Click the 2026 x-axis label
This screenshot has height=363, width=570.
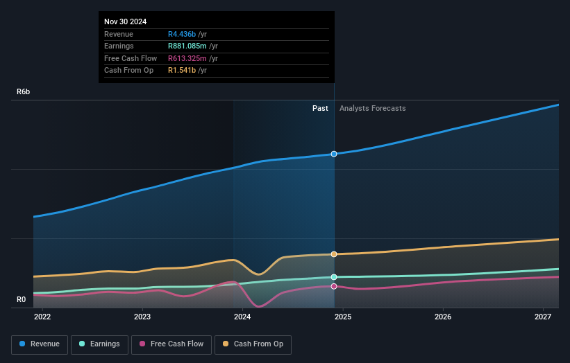click(443, 317)
